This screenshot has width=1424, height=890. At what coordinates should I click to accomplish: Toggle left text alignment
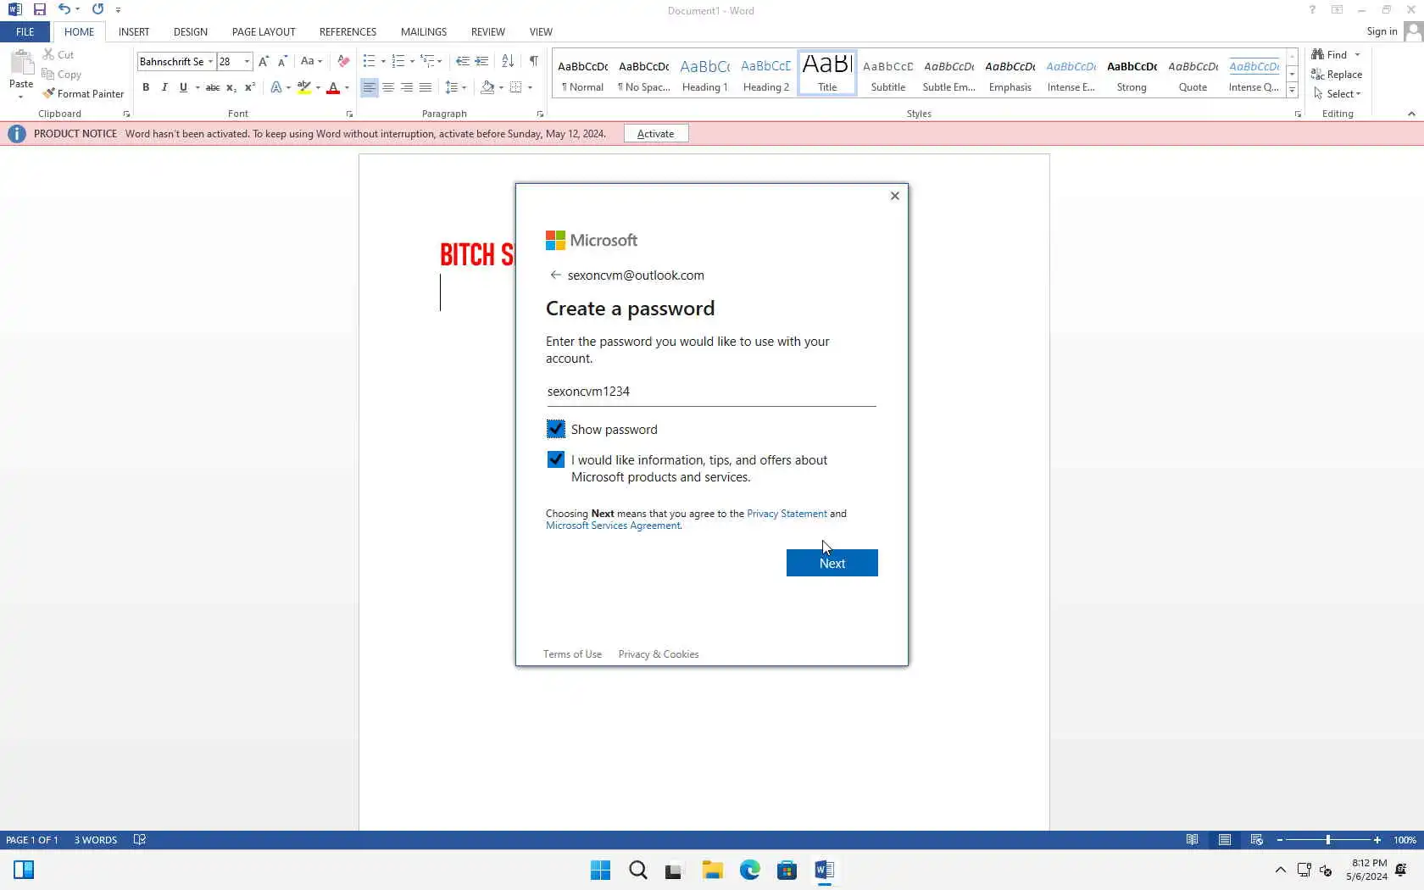[x=370, y=87]
